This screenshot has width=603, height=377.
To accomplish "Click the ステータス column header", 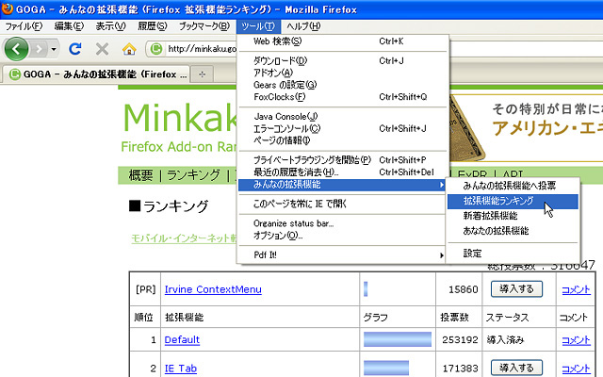I will click(507, 318).
